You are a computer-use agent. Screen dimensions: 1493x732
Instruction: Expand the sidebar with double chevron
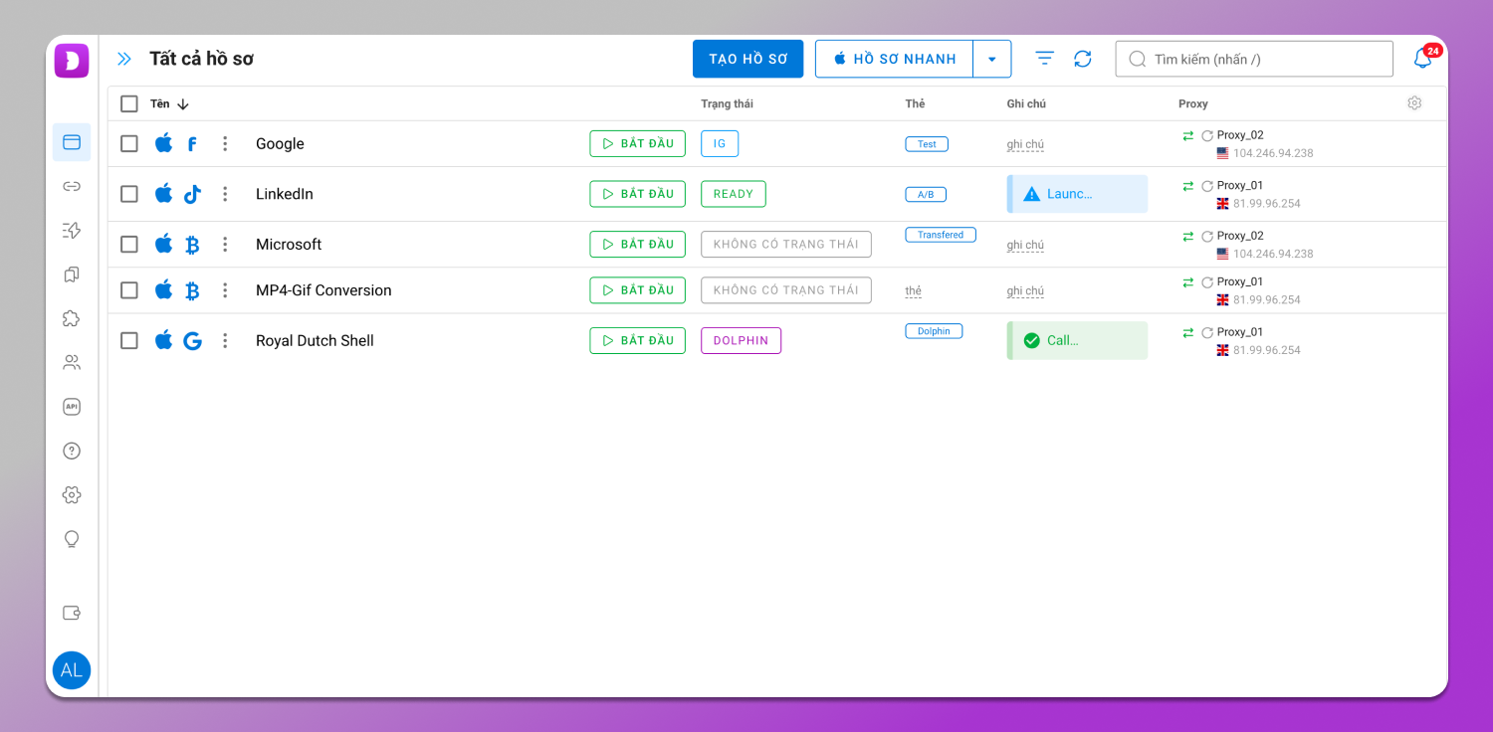124,60
